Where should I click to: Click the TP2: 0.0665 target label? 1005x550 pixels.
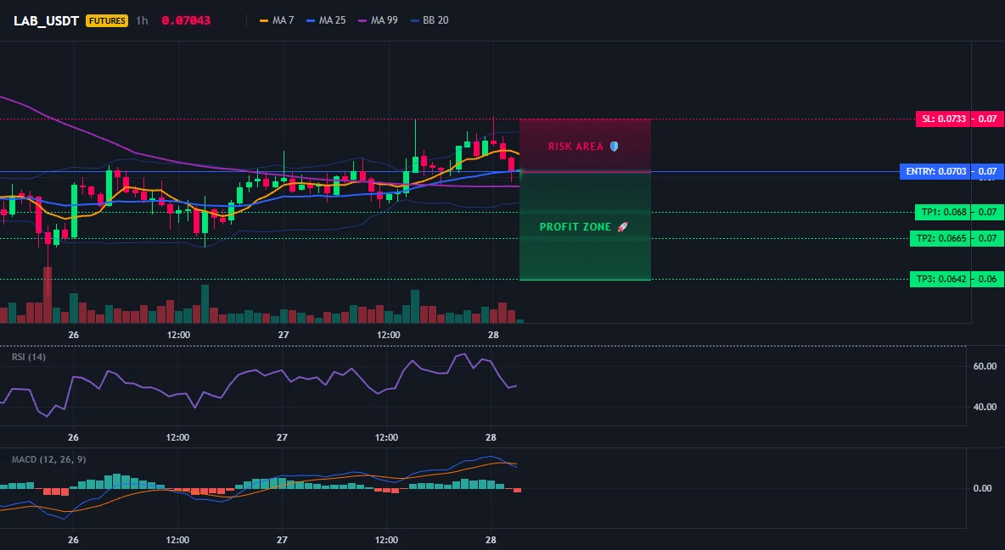pyautogui.click(x=940, y=238)
